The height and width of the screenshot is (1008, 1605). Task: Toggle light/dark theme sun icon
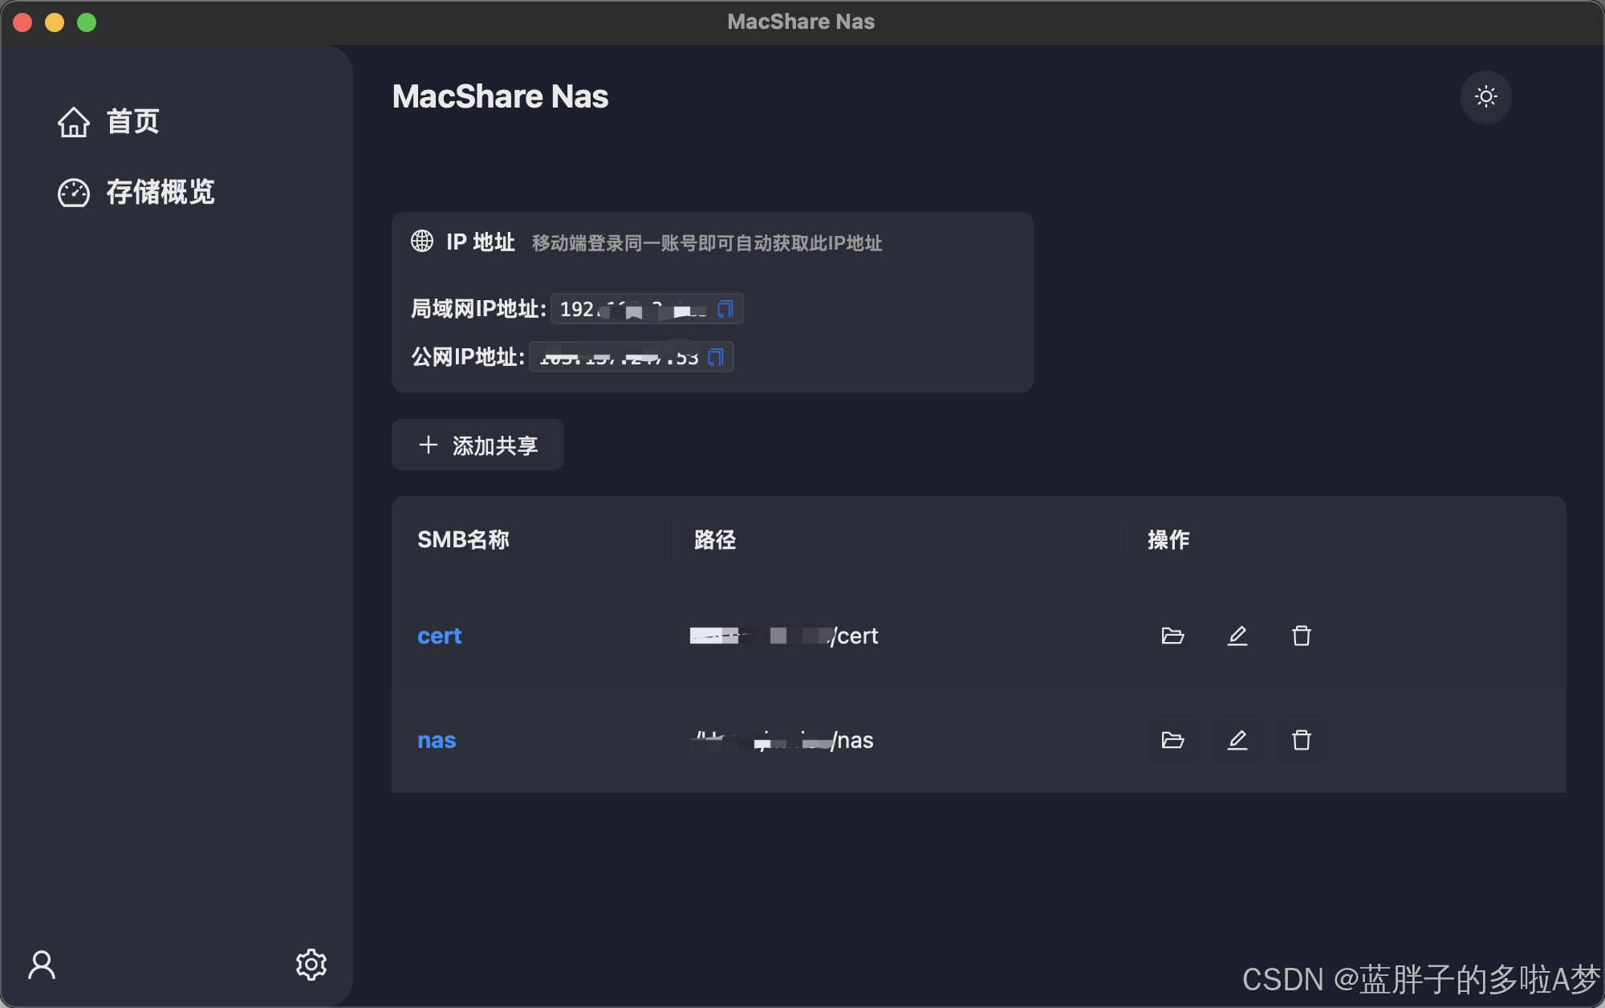point(1486,97)
